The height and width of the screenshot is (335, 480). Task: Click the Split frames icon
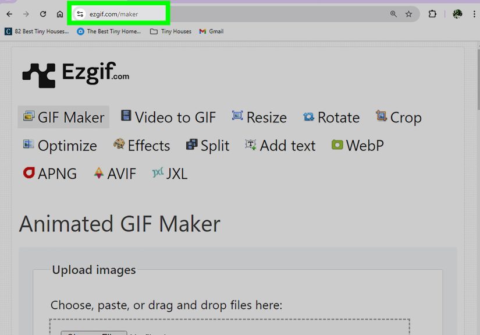coord(191,144)
